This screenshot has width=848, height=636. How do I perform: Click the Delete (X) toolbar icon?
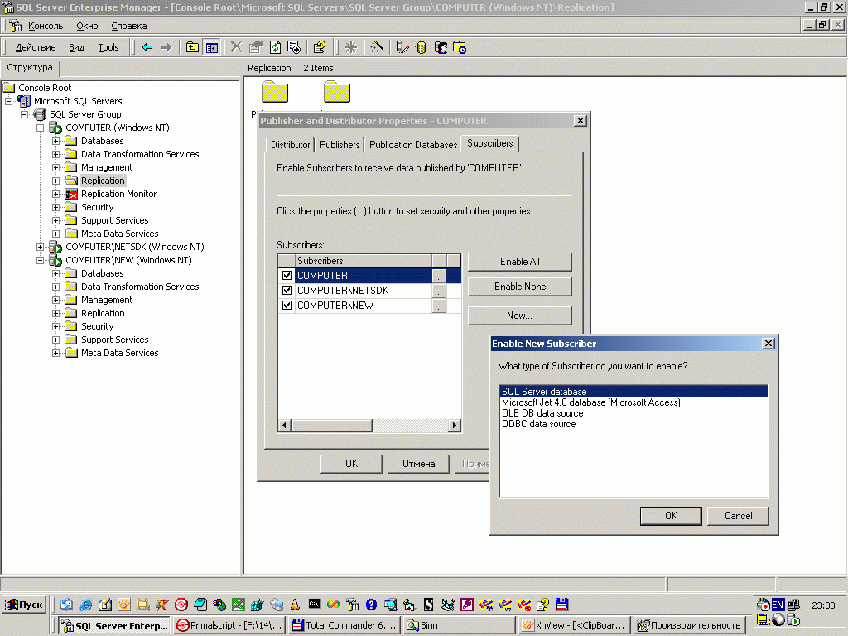(236, 47)
